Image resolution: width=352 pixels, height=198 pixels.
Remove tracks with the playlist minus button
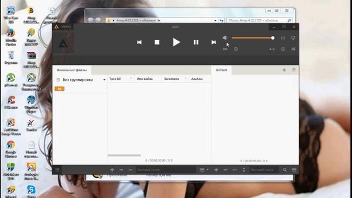[226, 170]
